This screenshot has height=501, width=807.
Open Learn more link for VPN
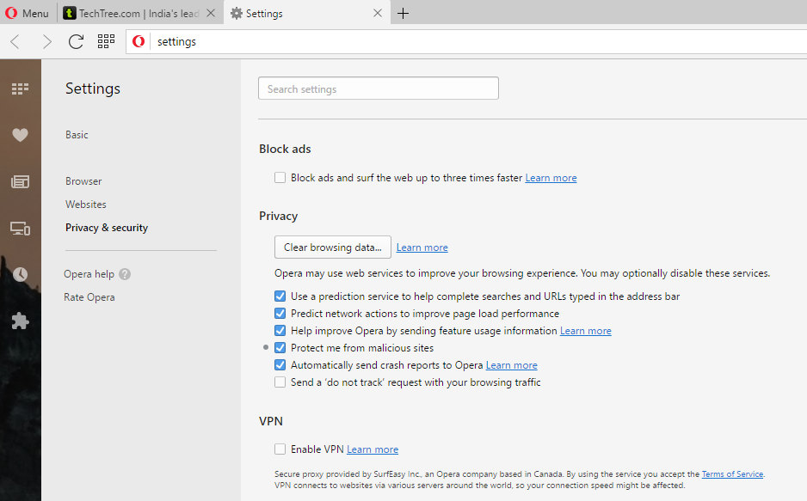coord(373,449)
